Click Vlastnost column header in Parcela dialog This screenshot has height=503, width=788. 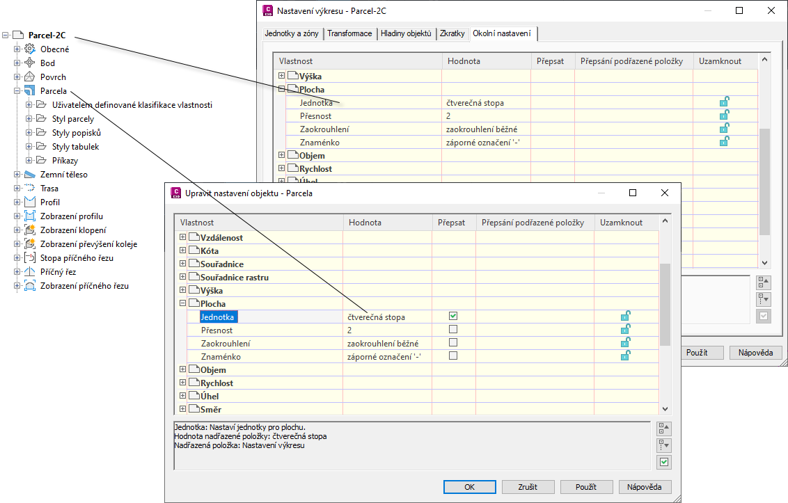[258, 223]
